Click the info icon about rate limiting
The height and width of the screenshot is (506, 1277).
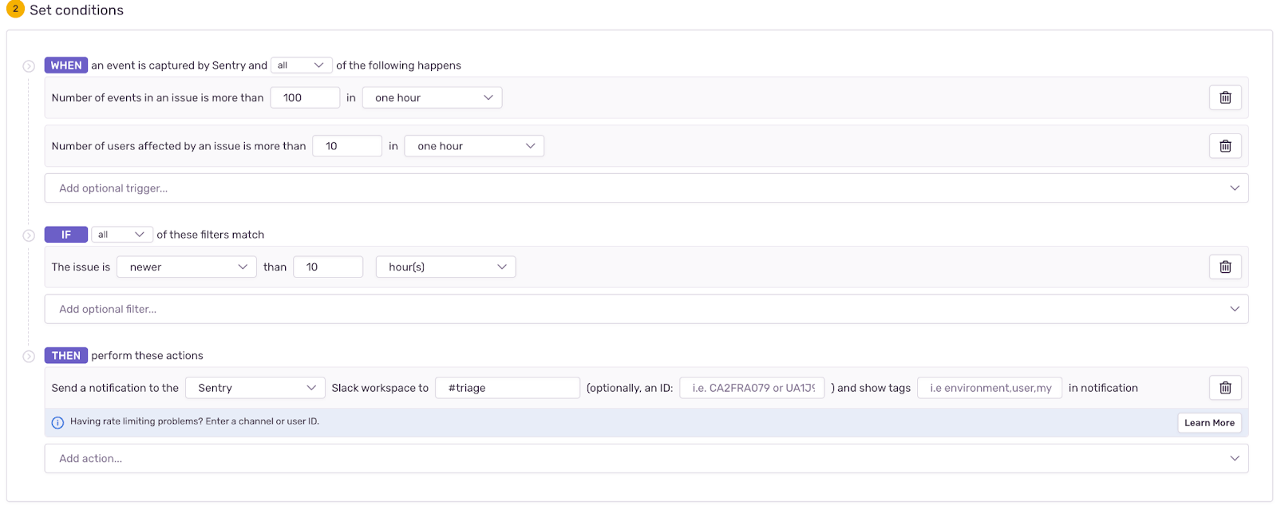pos(57,422)
